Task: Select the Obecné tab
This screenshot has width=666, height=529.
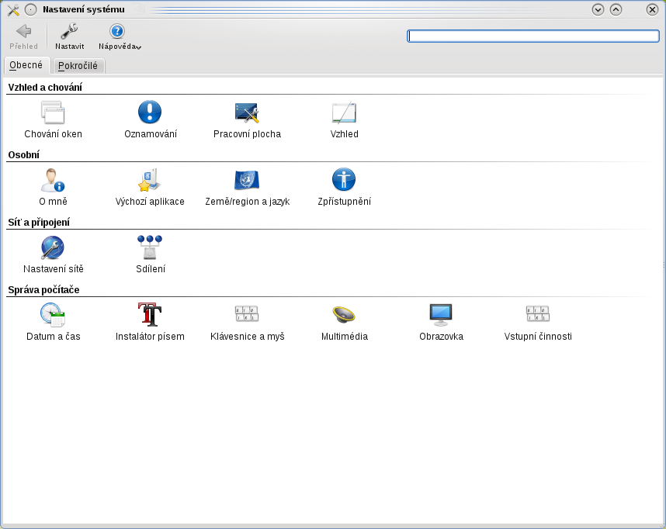Action: (26, 65)
